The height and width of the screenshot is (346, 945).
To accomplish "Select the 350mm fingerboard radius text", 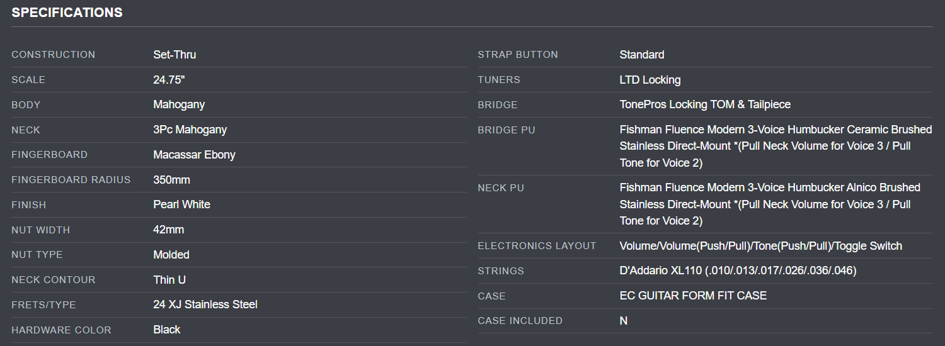I will [171, 180].
